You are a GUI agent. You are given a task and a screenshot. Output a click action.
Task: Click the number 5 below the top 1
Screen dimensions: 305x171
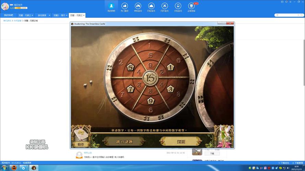click(x=150, y=55)
